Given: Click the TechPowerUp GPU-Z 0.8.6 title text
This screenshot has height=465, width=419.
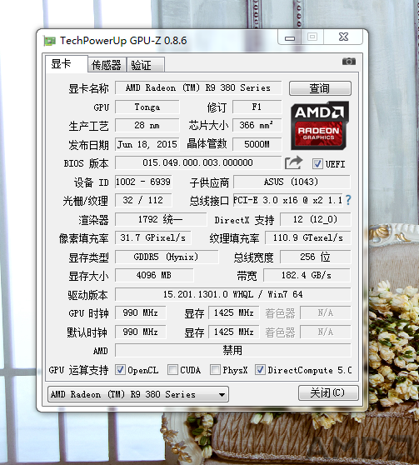Looking at the screenshot, I should 123,41.
